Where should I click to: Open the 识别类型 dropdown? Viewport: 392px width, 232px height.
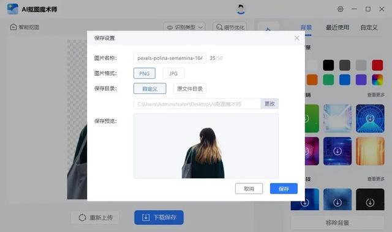[184, 27]
